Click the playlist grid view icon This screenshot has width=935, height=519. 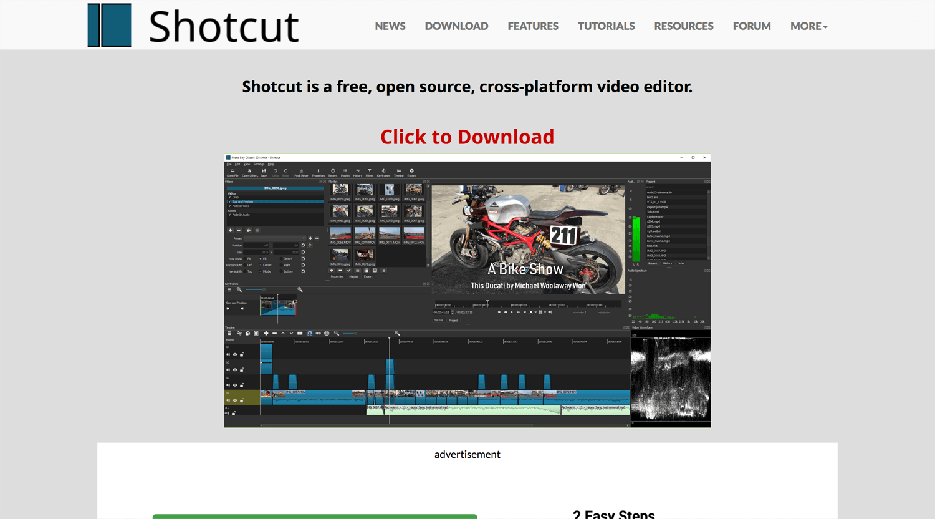tap(366, 270)
